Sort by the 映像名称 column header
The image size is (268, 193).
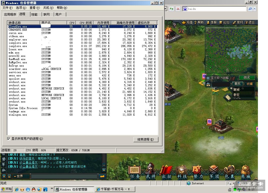pos(24,23)
